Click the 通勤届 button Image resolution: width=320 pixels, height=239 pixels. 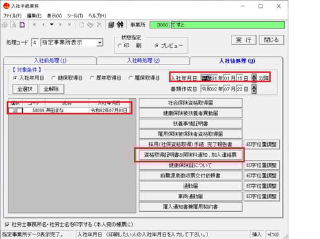pos(191,186)
